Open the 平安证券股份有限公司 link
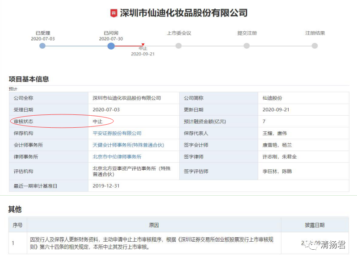The height and width of the screenshot is (260, 357). pyautogui.click(x=117, y=133)
